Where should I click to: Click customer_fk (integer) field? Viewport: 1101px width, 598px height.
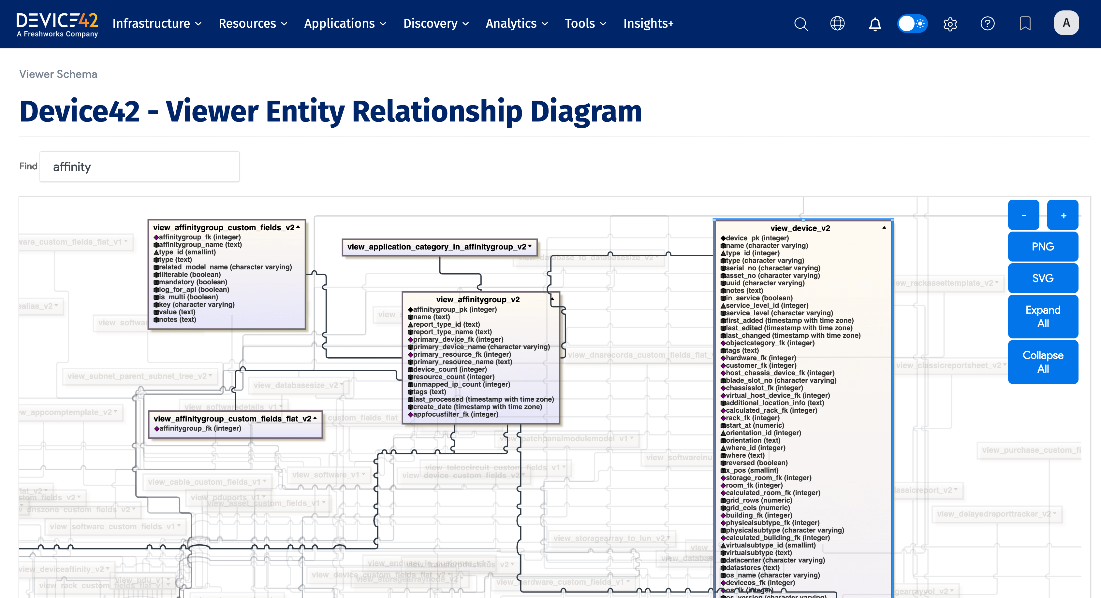coord(759,365)
